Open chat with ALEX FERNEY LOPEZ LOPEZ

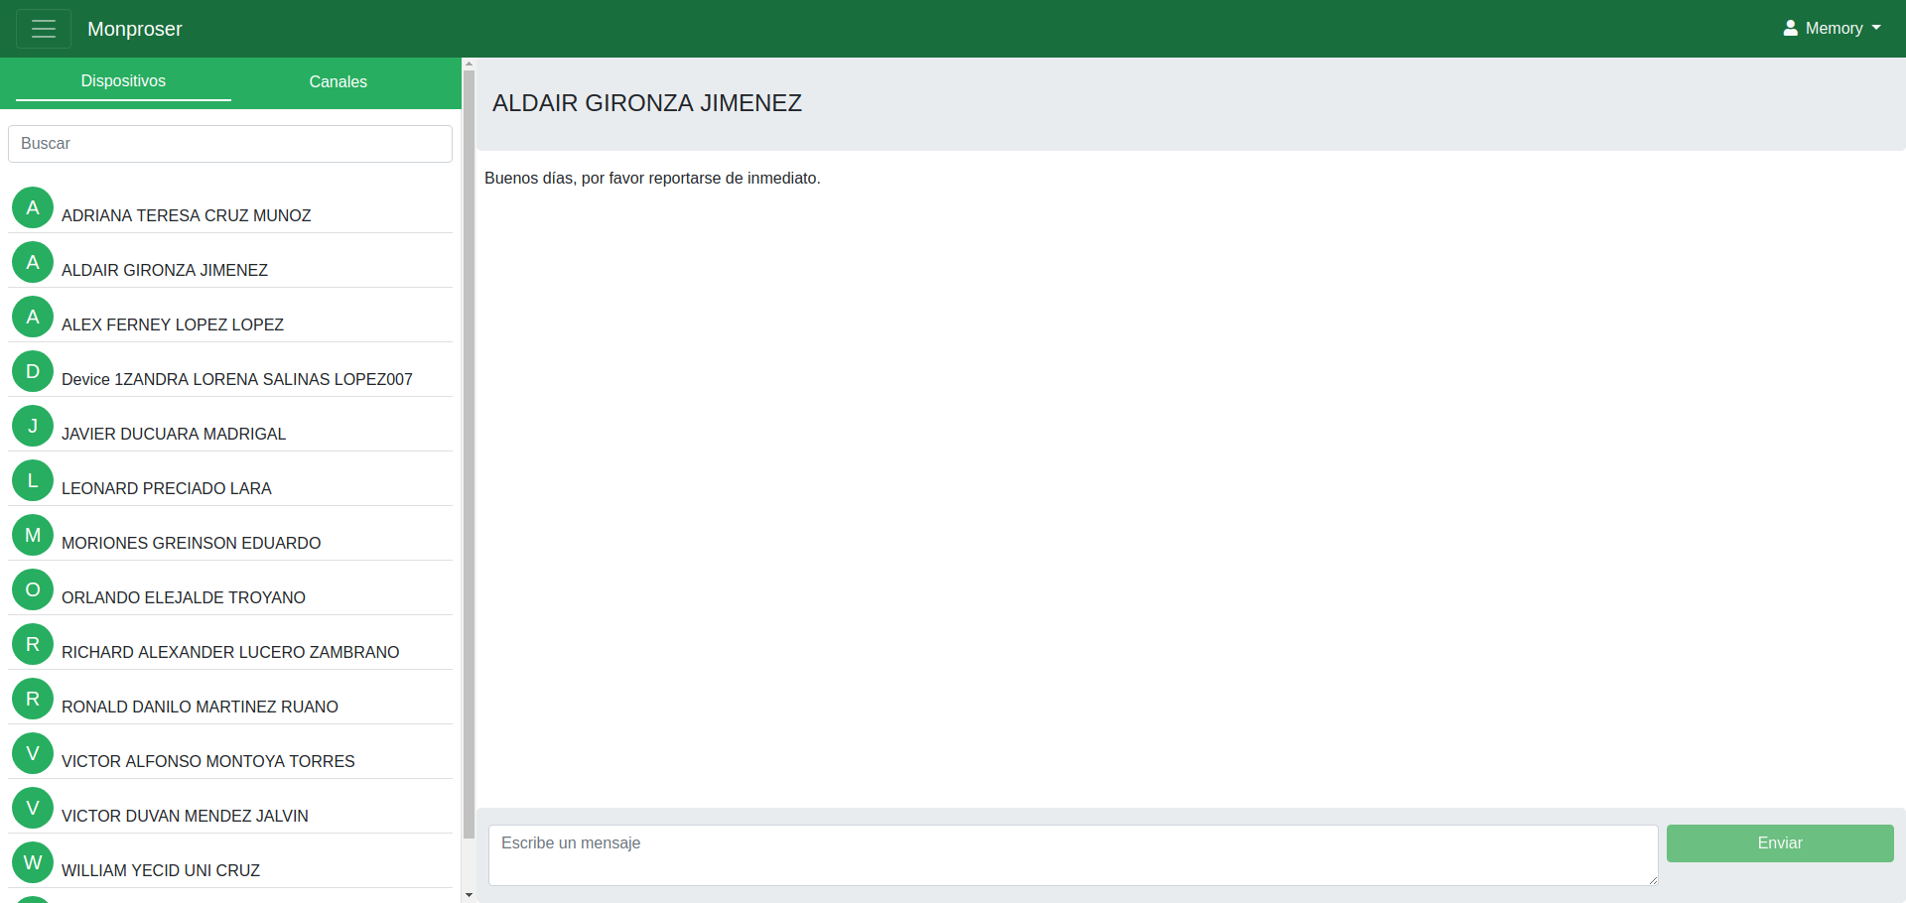pos(173,324)
